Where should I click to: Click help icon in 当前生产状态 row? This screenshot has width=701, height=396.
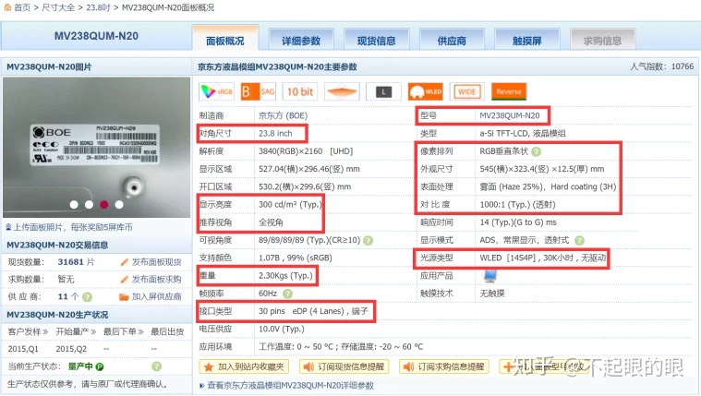156,366
